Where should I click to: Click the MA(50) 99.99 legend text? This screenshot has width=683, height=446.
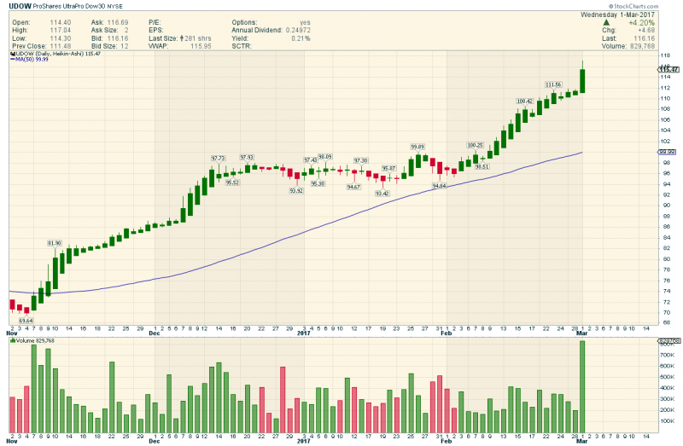pos(32,59)
